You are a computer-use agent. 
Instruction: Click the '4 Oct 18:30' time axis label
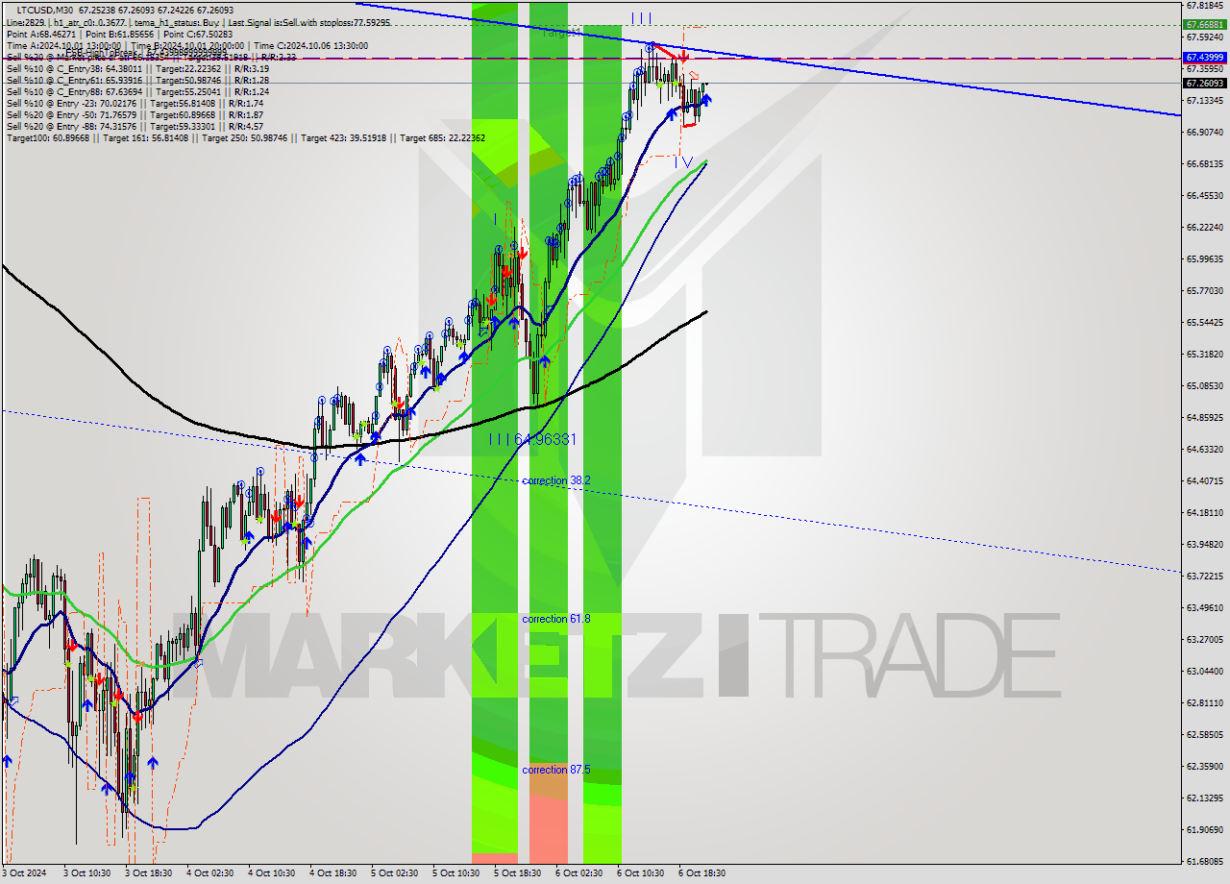[332, 873]
